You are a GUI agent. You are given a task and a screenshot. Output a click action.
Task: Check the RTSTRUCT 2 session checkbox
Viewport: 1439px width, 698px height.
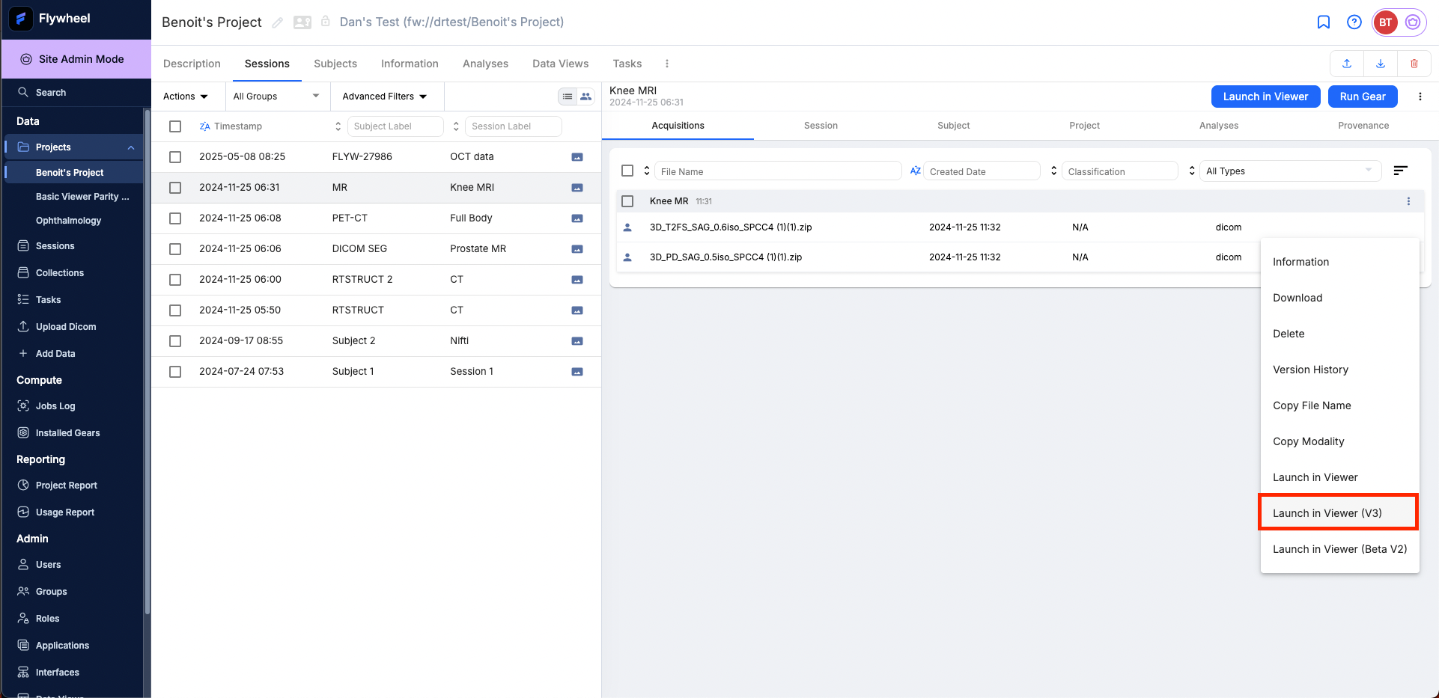[175, 280]
